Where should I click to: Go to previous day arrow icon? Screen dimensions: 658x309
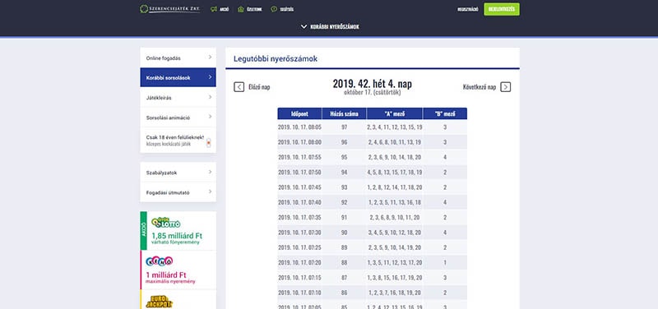[x=239, y=87]
